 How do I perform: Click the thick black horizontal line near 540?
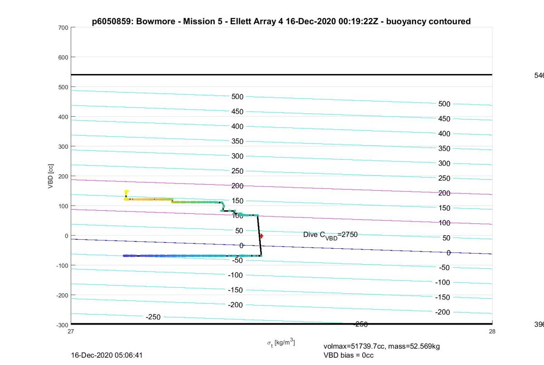[282, 74]
